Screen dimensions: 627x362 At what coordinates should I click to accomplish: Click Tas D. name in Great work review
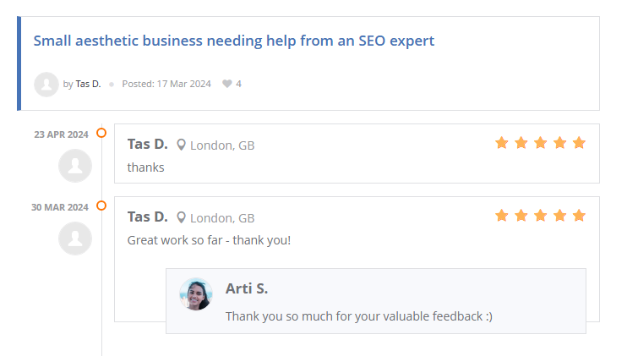pos(148,217)
